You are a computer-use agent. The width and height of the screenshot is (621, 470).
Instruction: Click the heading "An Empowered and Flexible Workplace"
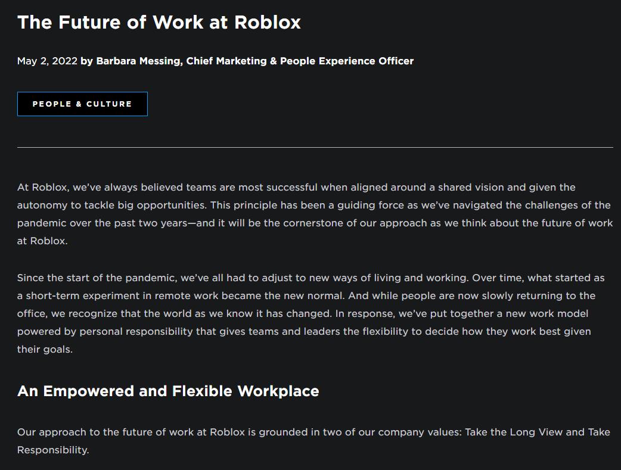tap(169, 391)
